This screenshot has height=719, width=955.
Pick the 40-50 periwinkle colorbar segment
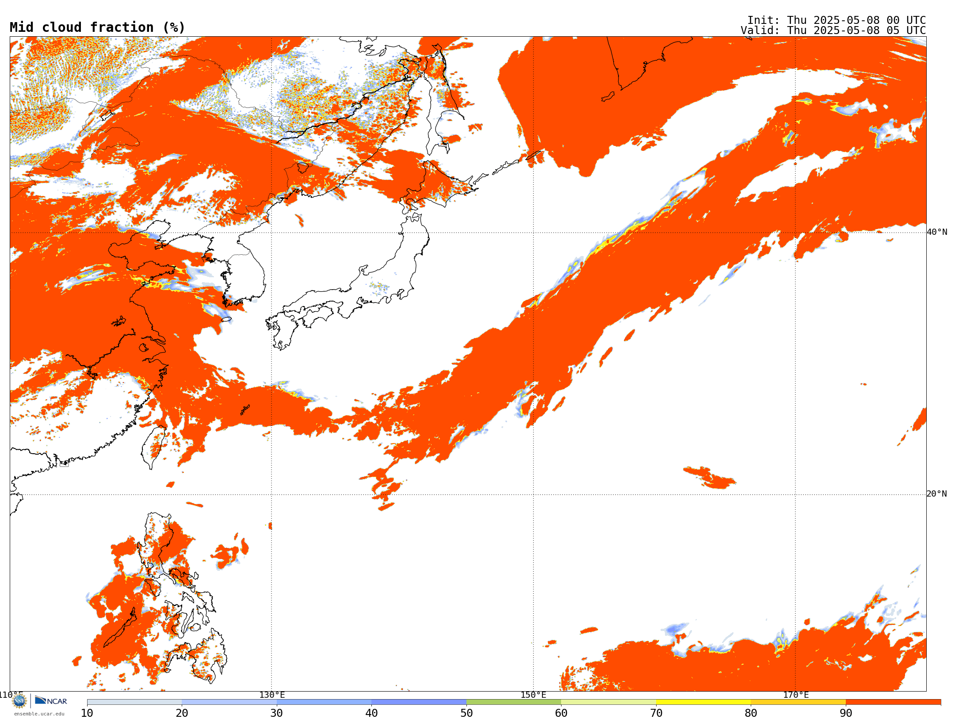pyautogui.click(x=419, y=702)
